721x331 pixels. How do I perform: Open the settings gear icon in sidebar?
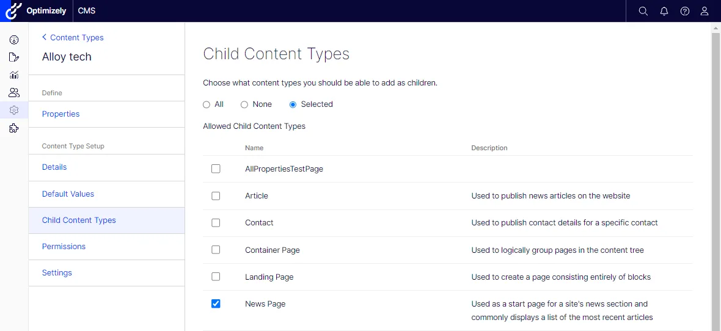(14, 111)
